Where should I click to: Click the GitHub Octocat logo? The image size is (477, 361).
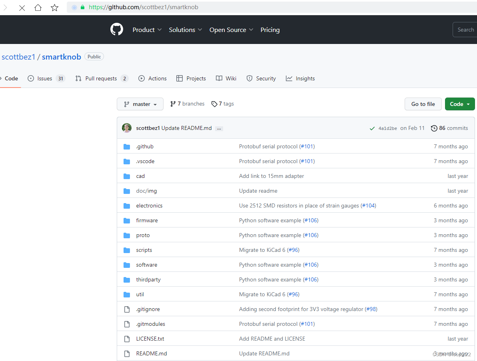tap(116, 30)
